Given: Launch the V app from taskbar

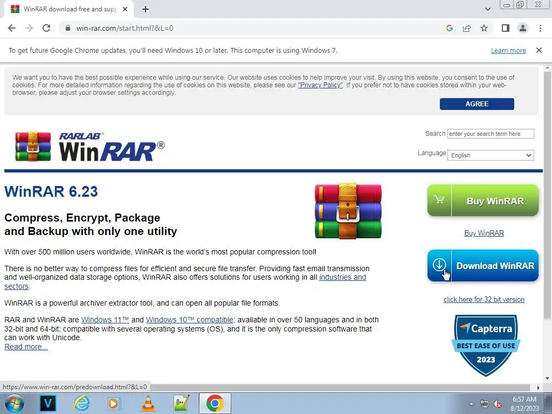Looking at the screenshot, I should (48, 403).
